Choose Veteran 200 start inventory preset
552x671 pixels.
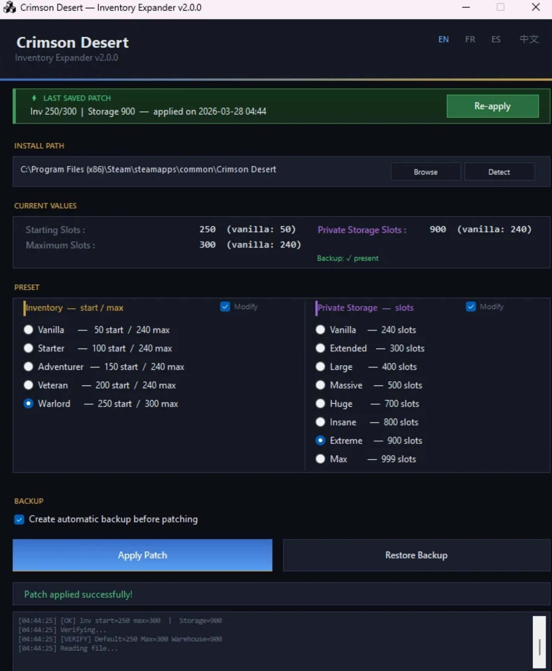pos(29,385)
